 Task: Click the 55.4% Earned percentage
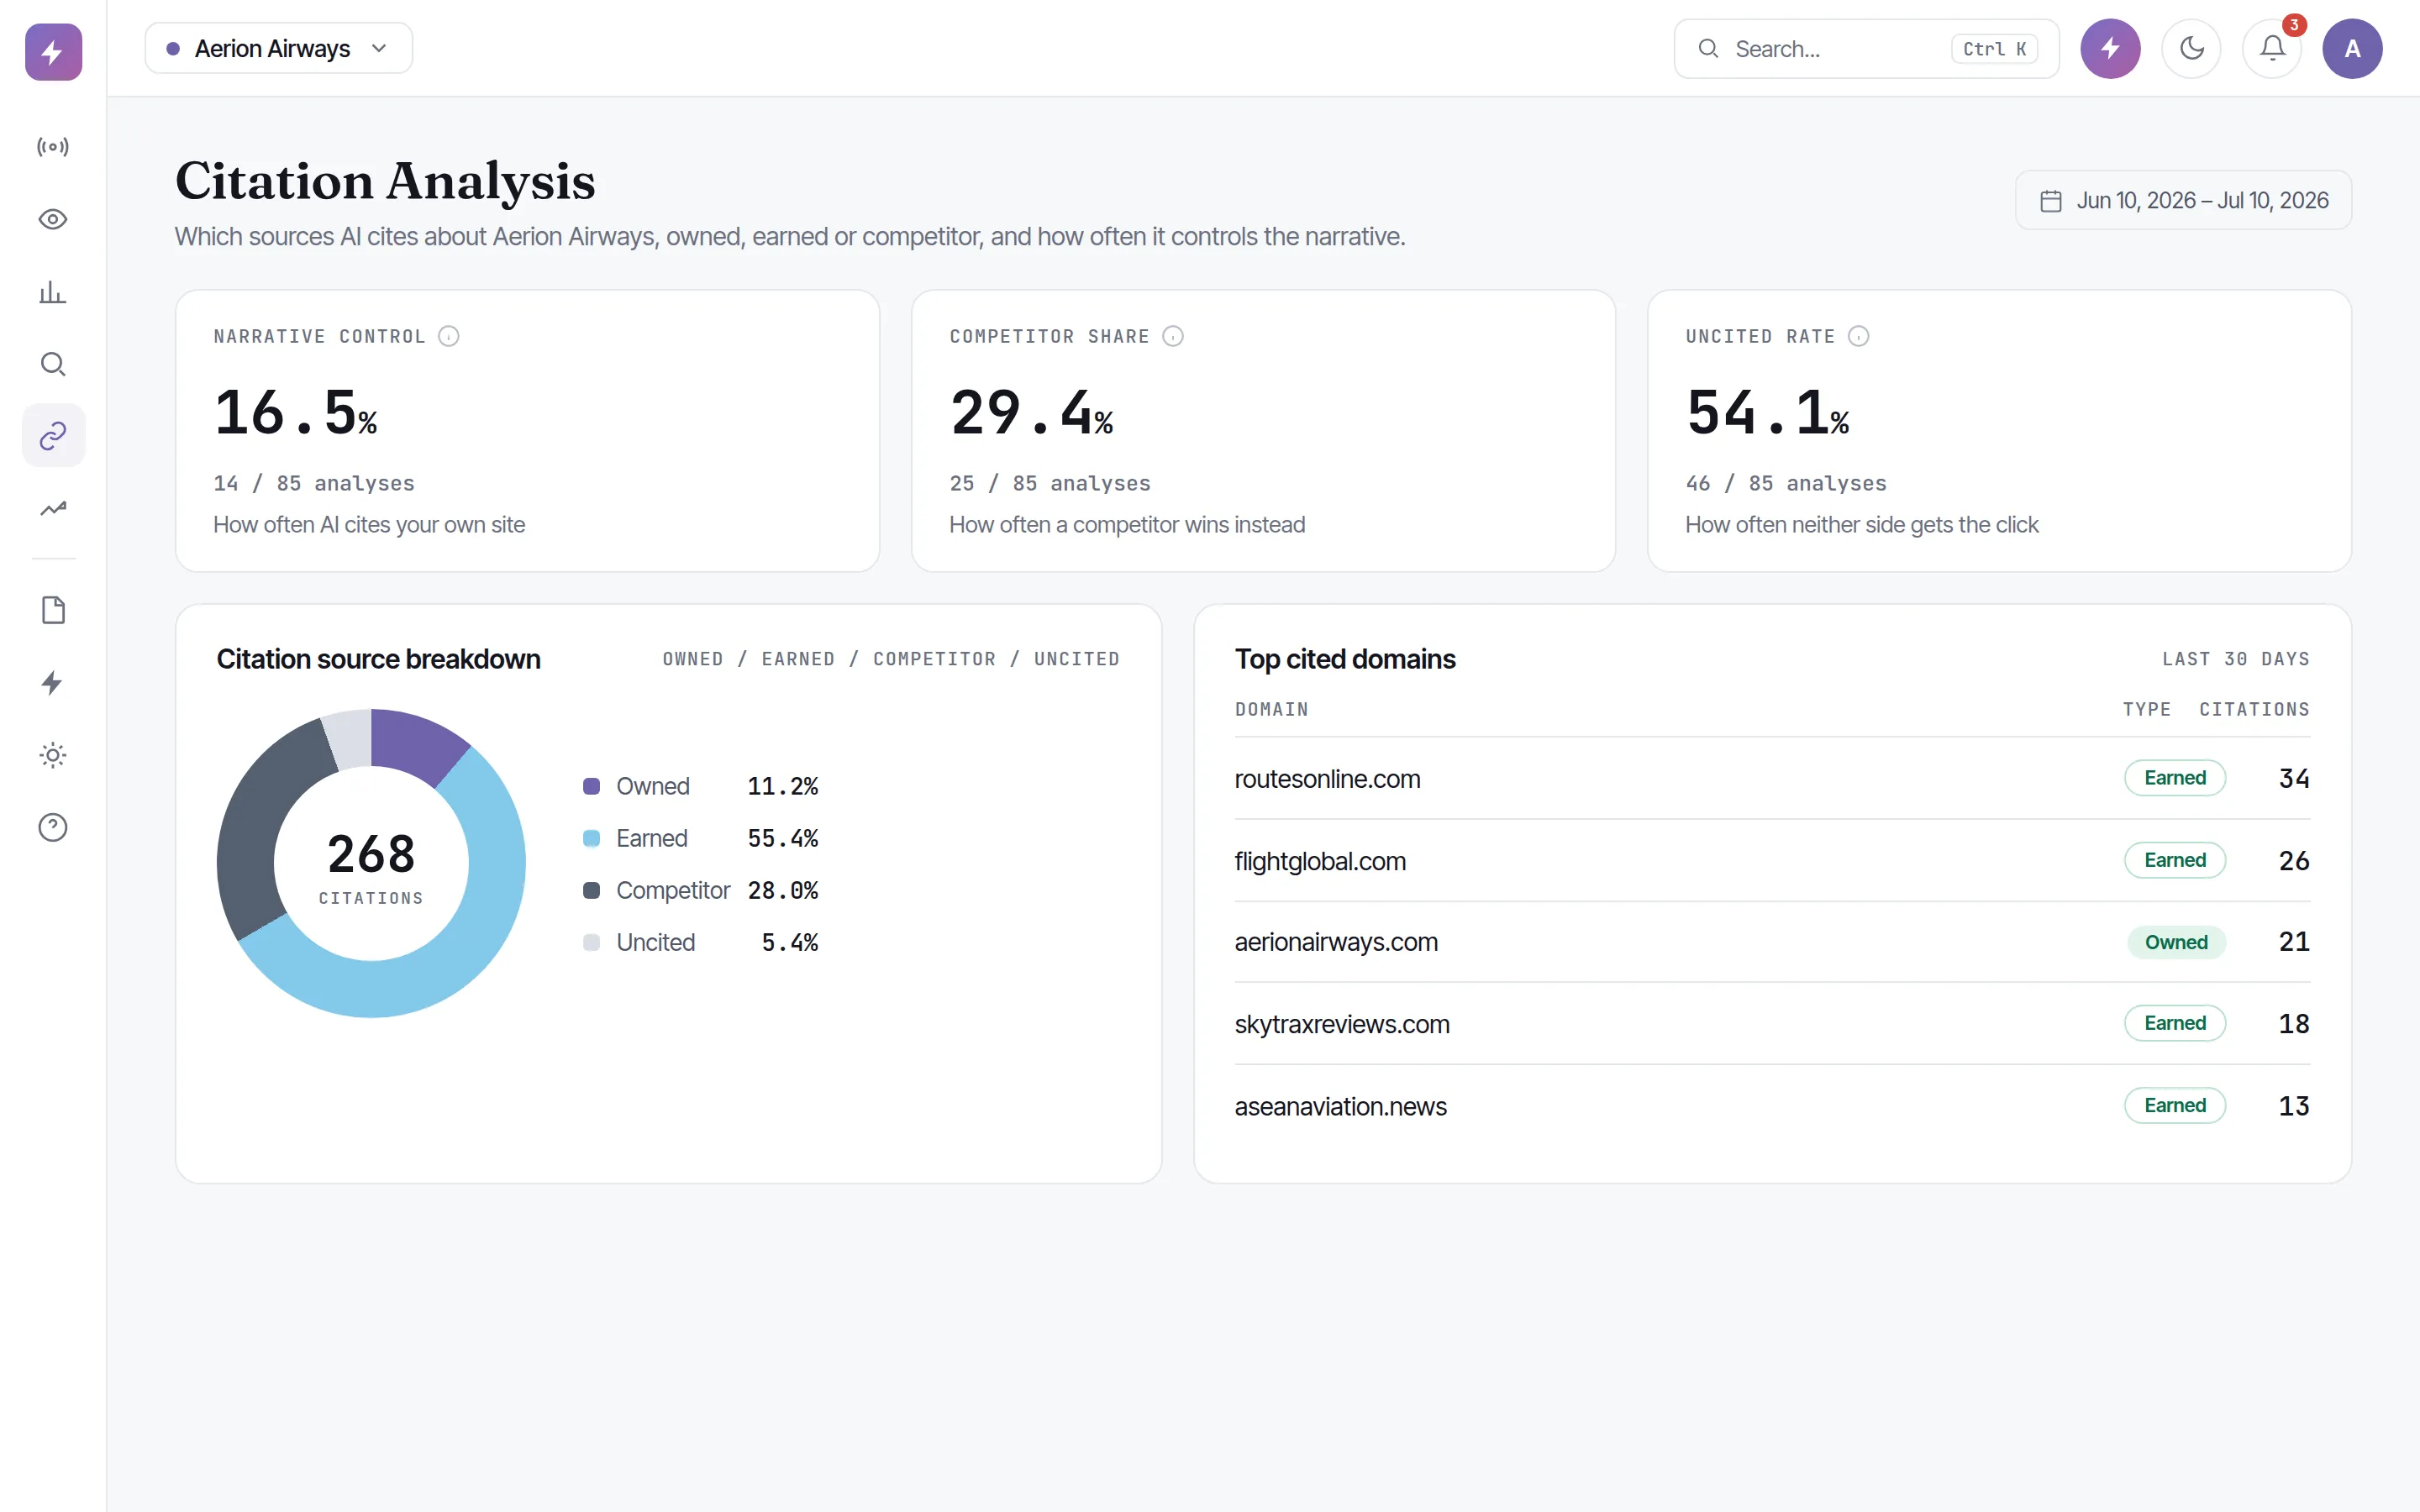(783, 838)
